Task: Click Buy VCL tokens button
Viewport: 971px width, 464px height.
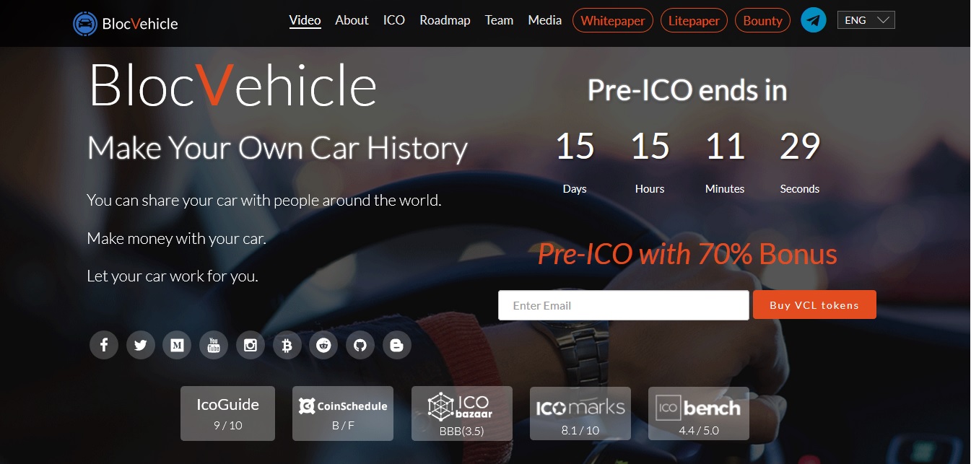Action: pyautogui.click(x=814, y=305)
